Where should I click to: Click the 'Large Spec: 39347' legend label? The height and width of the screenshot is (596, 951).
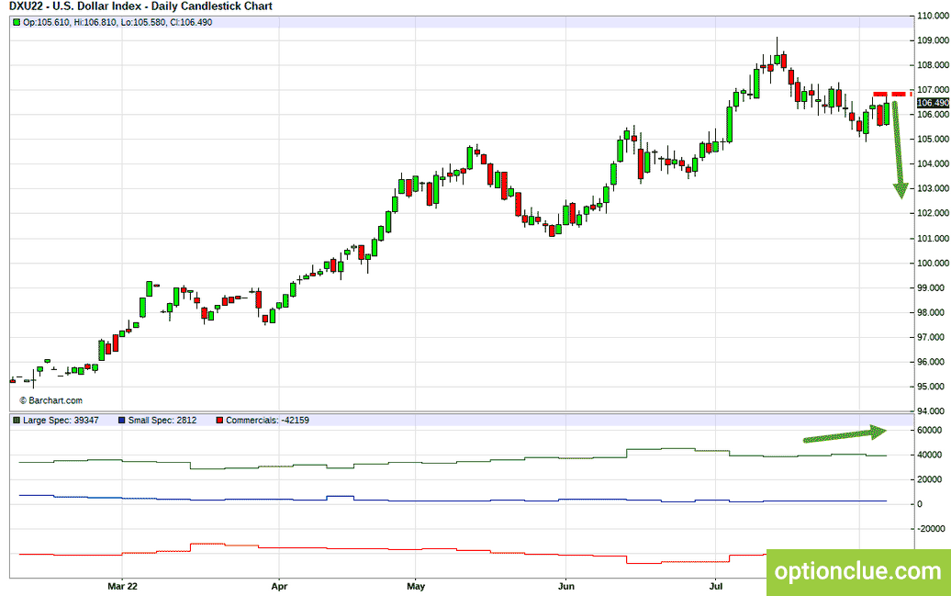click(61, 420)
